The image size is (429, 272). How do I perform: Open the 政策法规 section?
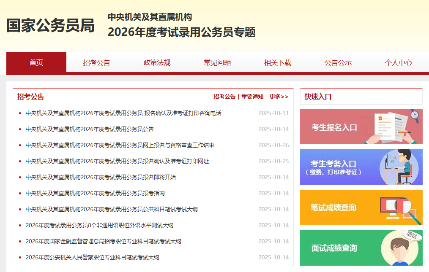(156, 62)
